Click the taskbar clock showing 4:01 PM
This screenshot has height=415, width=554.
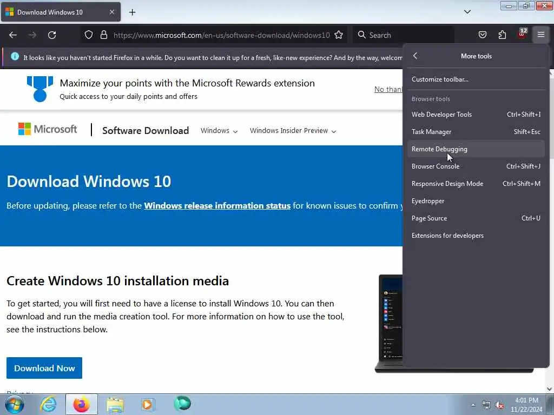pos(526,405)
